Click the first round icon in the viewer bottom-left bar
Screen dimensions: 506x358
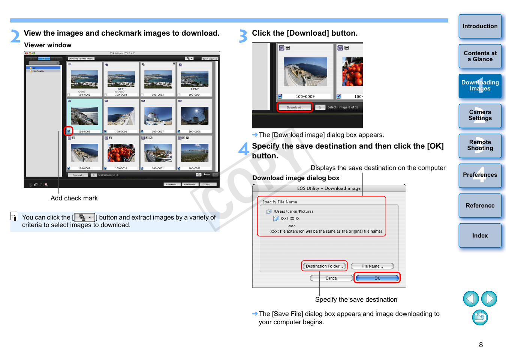click(x=30, y=185)
